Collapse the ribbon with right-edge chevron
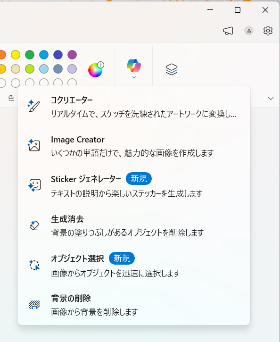The height and width of the screenshot is (342, 280). pos(271,99)
